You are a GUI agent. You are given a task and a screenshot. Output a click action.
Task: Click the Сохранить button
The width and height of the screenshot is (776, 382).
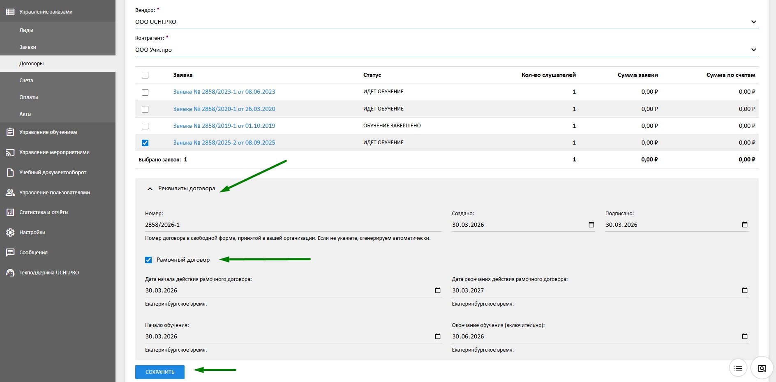[159, 372]
